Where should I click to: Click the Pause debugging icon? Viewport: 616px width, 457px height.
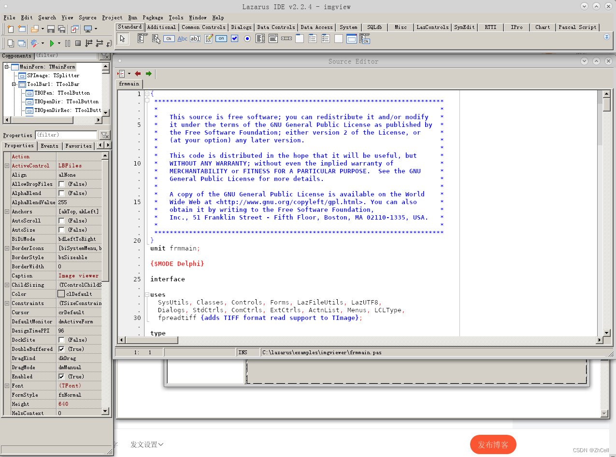click(x=68, y=43)
